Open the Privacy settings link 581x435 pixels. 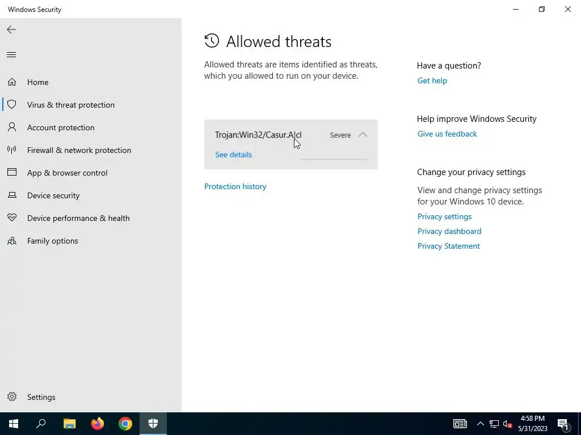click(444, 216)
